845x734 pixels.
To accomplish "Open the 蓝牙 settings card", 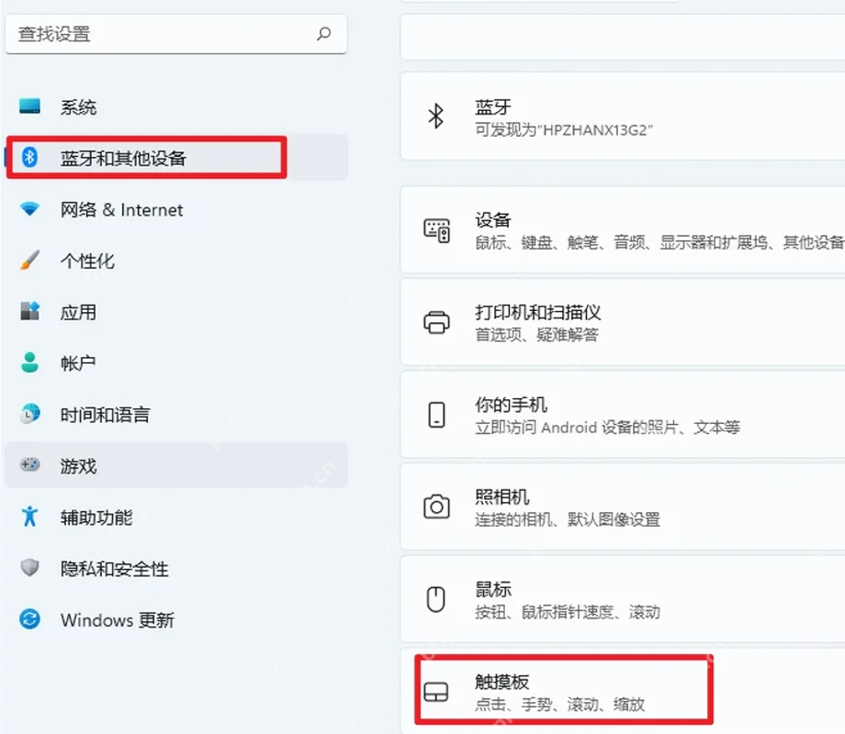I will 623,116.
